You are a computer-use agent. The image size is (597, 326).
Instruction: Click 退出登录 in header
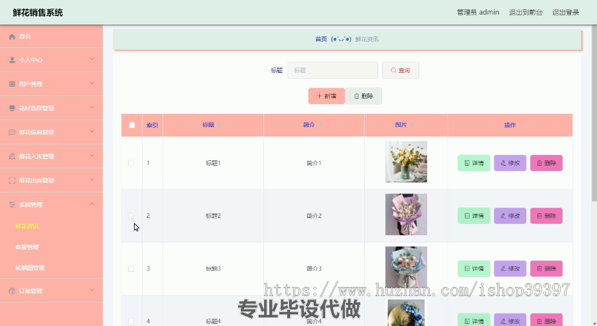[x=566, y=13]
